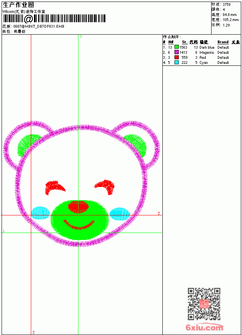
Task: Click the green Dark blue color swatch
Action: (176, 47)
